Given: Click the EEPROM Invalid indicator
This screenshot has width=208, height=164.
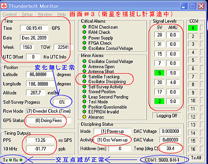Looking at the screenshot, I should (x=84, y=112).
